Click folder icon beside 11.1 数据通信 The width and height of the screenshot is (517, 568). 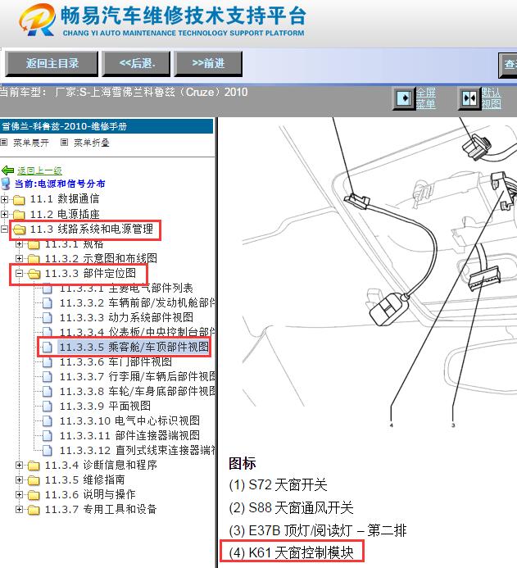pos(19,200)
